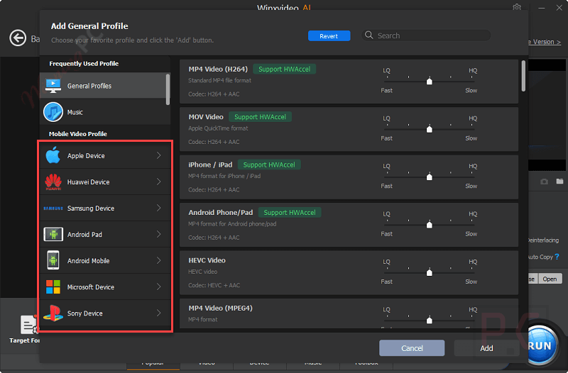This screenshot has width=568, height=373.
Task: Click the Revert button
Action: (329, 36)
